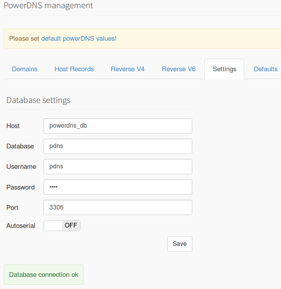
Task: Focus the Password field
Action: 118,187
